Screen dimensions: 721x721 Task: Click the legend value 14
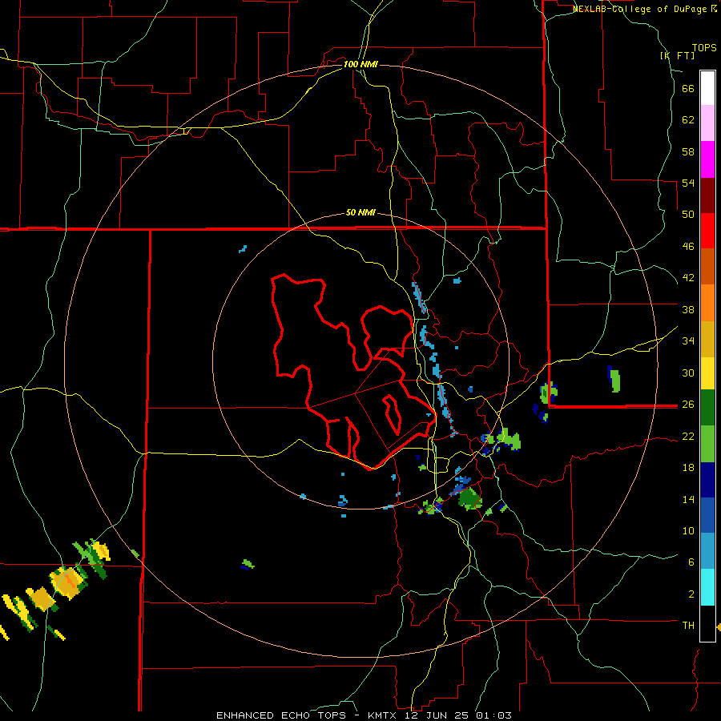click(x=688, y=499)
